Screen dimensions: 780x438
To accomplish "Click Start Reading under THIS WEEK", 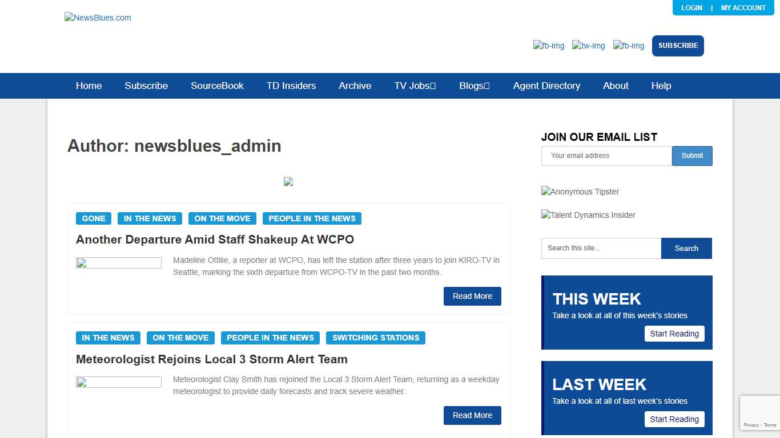I will tap(674, 334).
